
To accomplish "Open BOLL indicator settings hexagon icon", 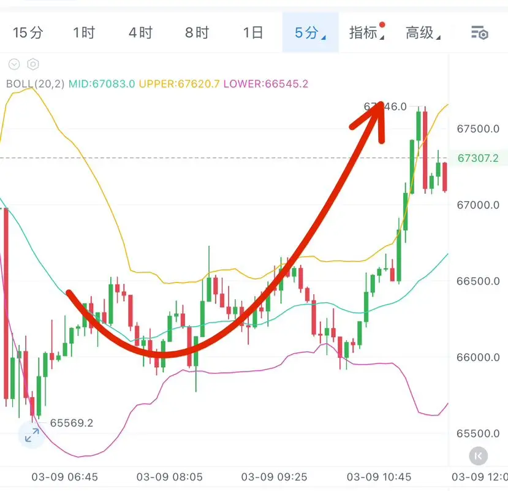I will click(x=32, y=64).
